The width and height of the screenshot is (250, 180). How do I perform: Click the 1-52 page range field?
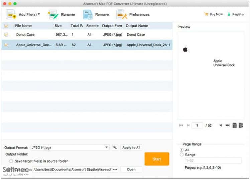pyautogui.click(x=213, y=160)
